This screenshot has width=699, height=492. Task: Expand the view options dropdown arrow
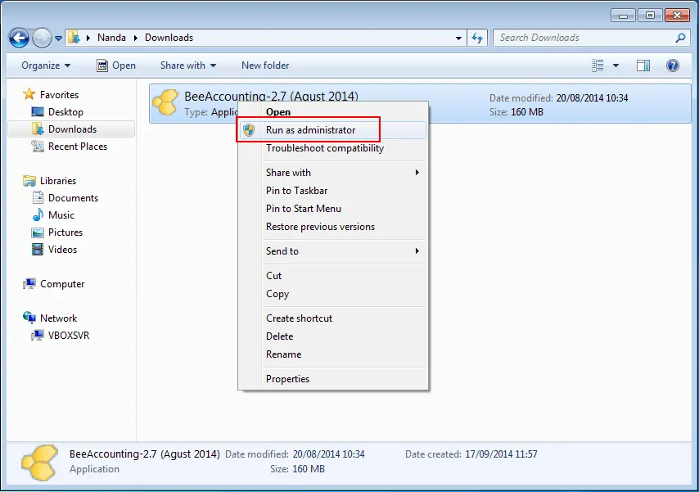(x=616, y=65)
